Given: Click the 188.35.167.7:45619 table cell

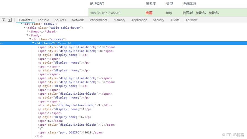Looking at the screenshot, I should pos(105,13).
